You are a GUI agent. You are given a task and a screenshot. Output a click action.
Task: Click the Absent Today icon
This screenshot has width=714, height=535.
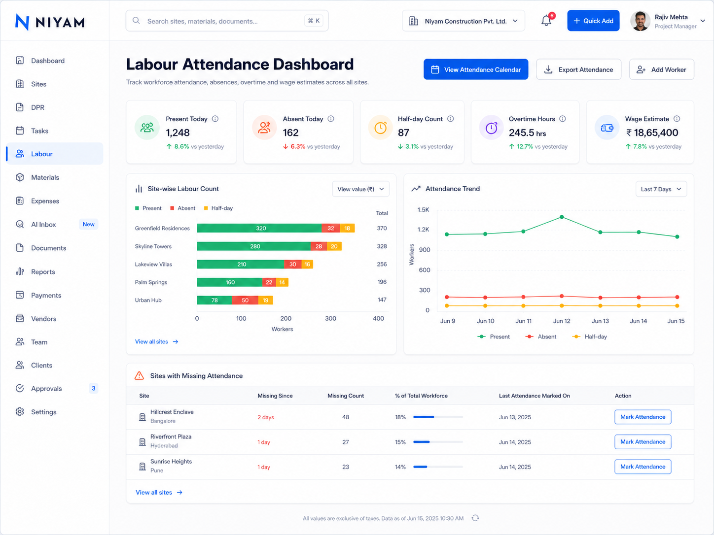(264, 128)
